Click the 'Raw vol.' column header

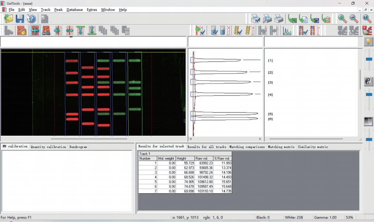(204, 158)
